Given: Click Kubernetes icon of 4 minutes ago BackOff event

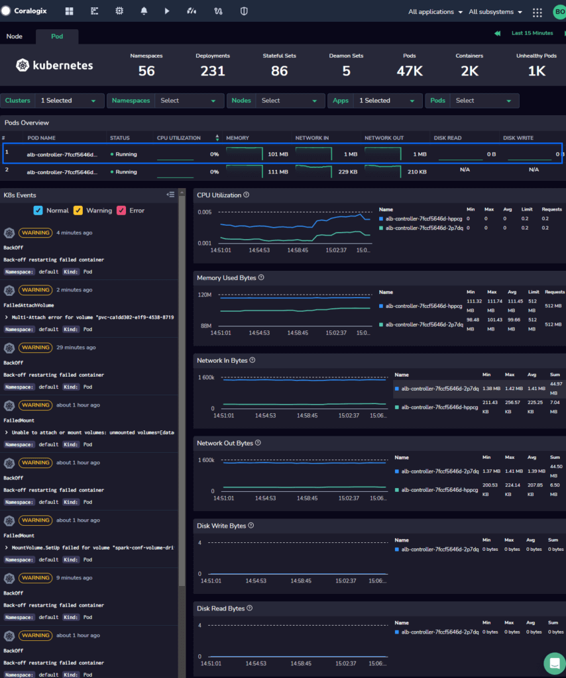Looking at the screenshot, I should tap(9, 233).
